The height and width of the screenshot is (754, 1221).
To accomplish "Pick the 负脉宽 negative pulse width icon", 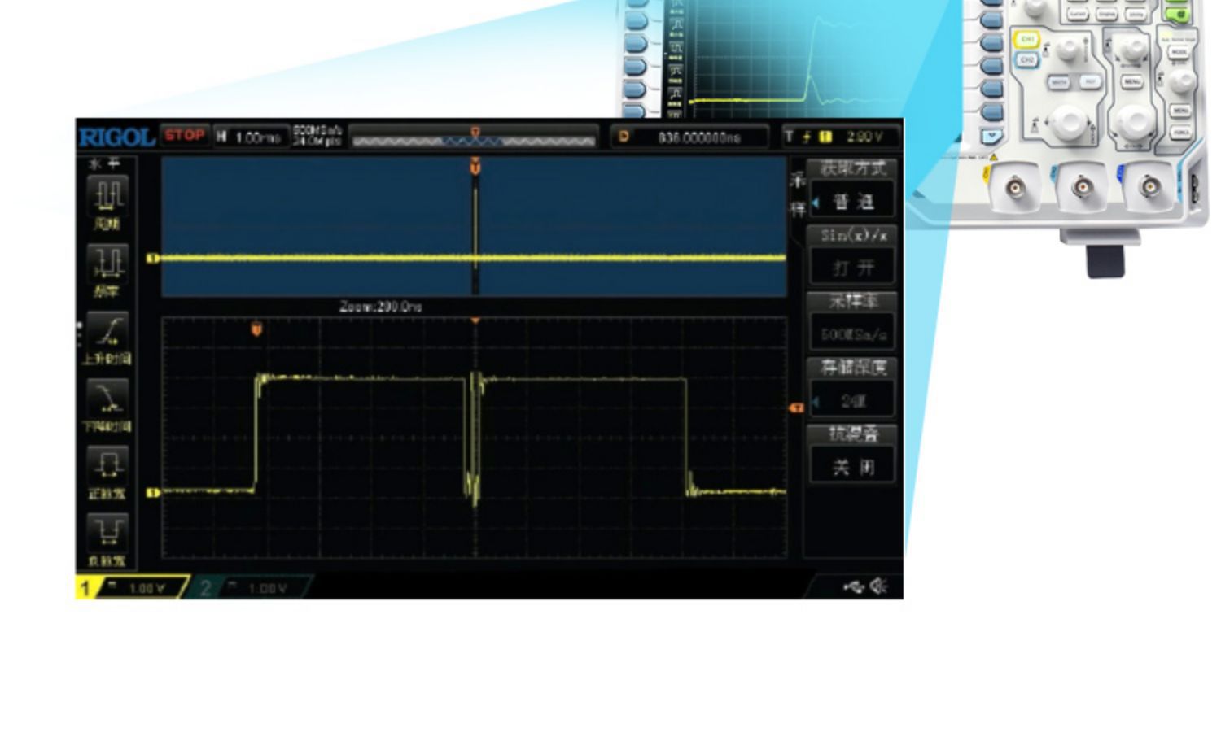I will [107, 534].
